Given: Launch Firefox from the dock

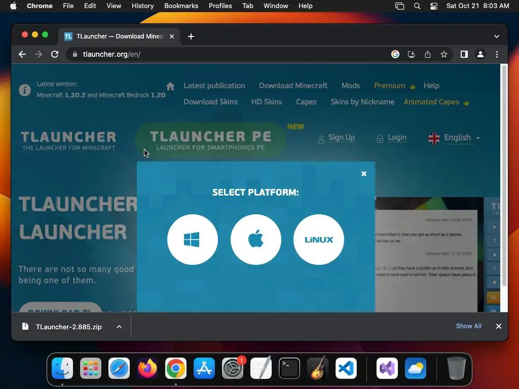Looking at the screenshot, I should tap(147, 368).
